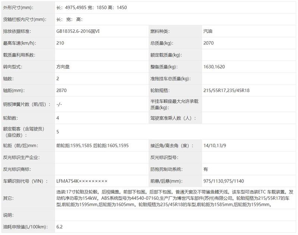Click the 额定载质量(kg) label
The height and width of the screenshot is (235, 298).
tap(166, 55)
